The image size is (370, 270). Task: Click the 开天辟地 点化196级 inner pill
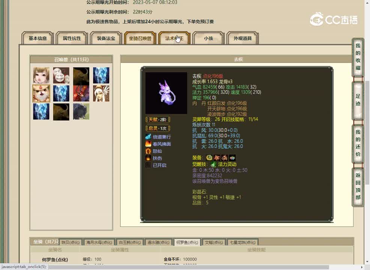pyautogui.click(x=227, y=109)
